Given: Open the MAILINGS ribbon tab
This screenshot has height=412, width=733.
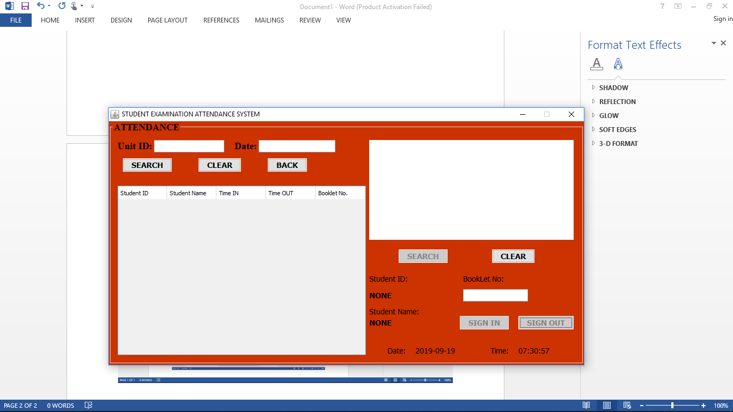Looking at the screenshot, I should (x=269, y=20).
